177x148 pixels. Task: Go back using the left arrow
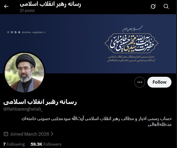click(6, 6)
